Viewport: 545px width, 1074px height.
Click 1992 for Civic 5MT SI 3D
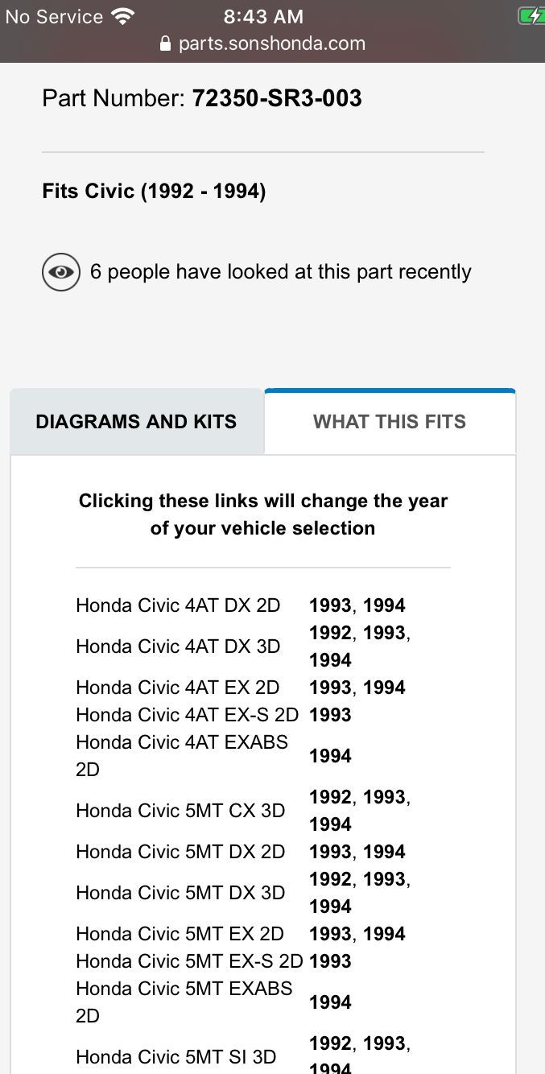click(x=330, y=1043)
